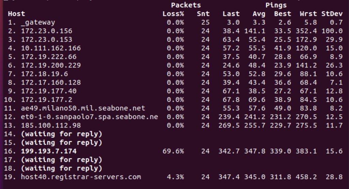The image size is (349, 189).
Task: Click the Wrst column header
Action: coord(308,14)
